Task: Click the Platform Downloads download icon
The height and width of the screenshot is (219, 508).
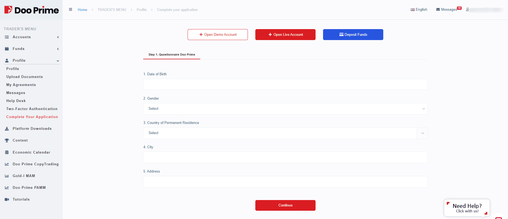Action: [7, 129]
